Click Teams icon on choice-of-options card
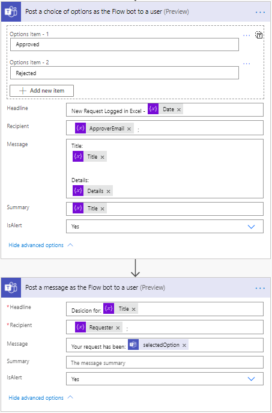 11,12
